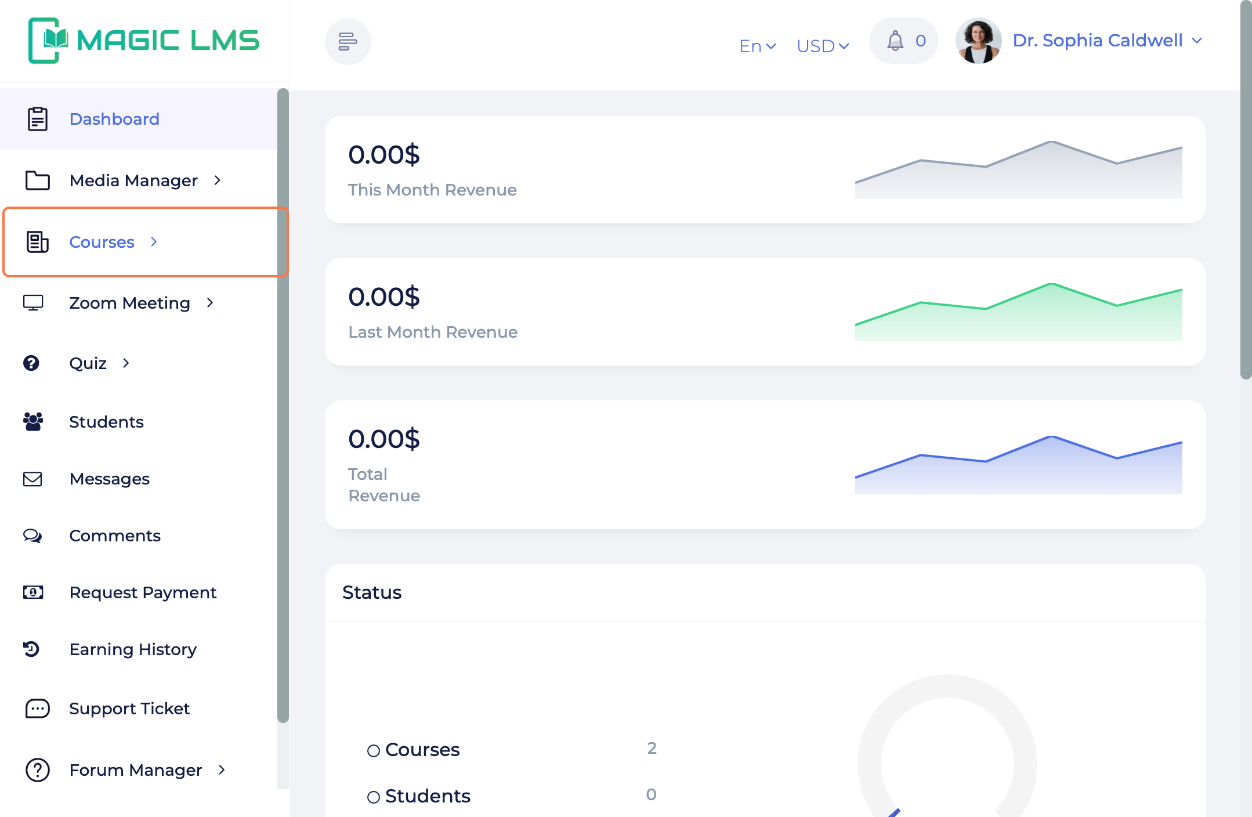Click the Status panel heading

(x=372, y=592)
